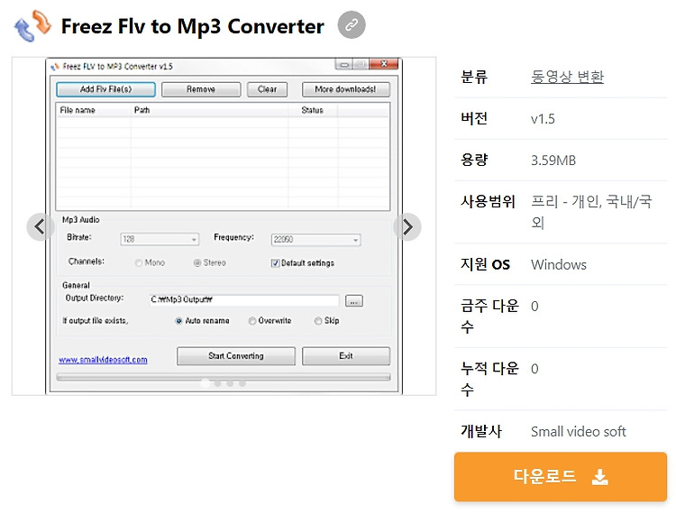Click the Windows supported OS value
This screenshot has height=514, width=676.
pos(559,265)
